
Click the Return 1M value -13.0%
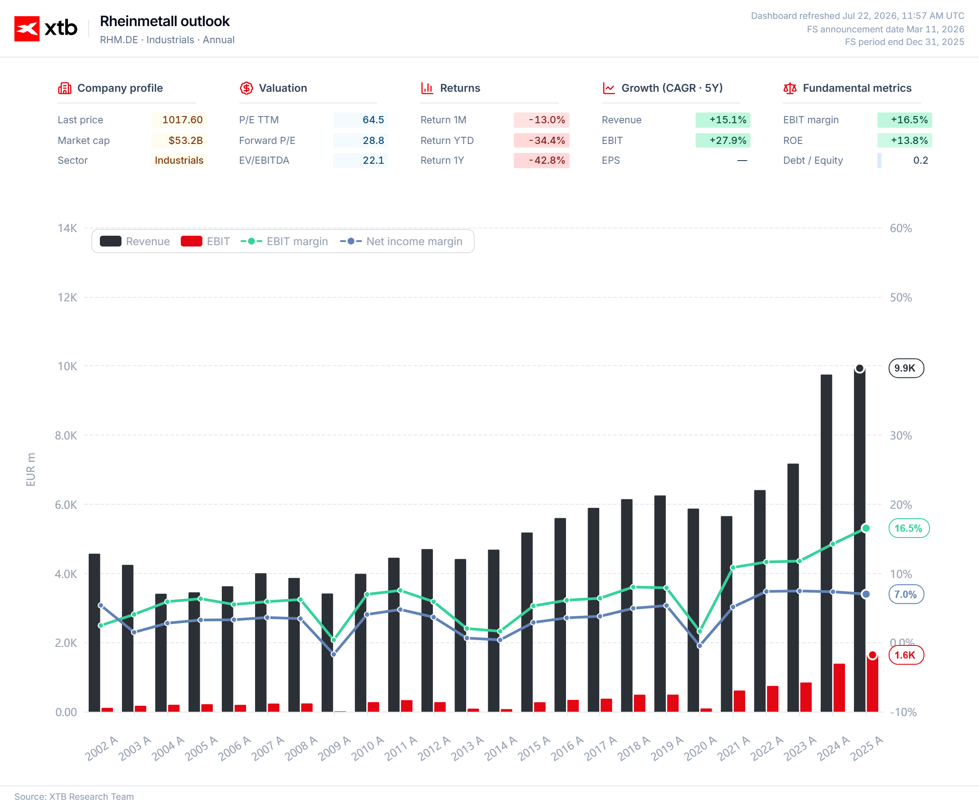[x=542, y=120]
